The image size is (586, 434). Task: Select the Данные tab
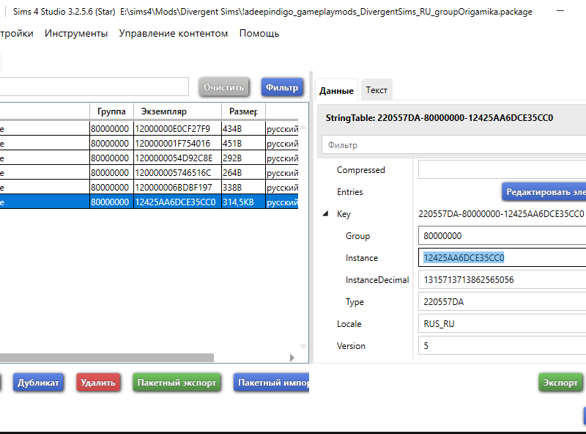tap(336, 91)
